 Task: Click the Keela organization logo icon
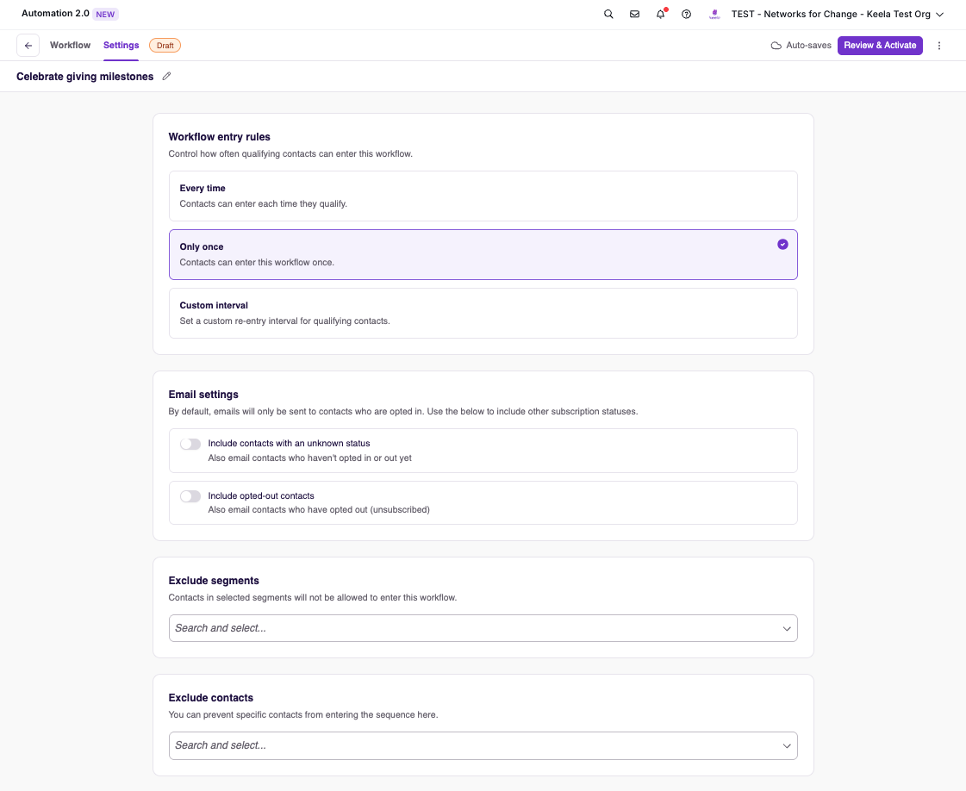click(714, 14)
